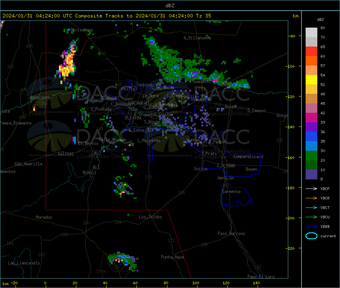Click the 100 km horizontal axis tick label
This screenshot has width=340, height=288.
pyautogui.click(x=196, y=283)
